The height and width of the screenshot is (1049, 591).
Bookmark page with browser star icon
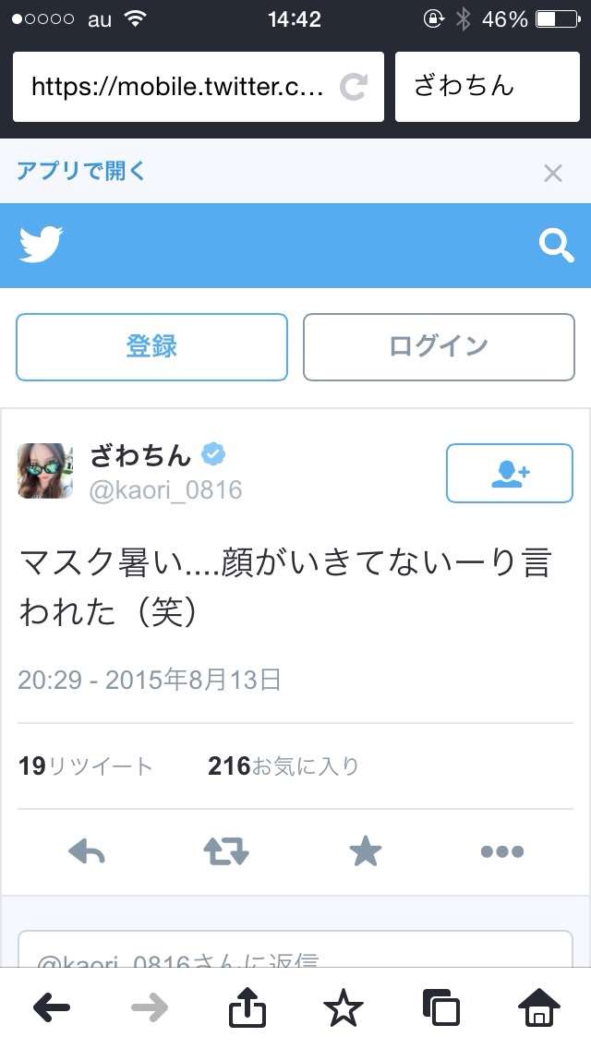click(x=344, y=1007)
